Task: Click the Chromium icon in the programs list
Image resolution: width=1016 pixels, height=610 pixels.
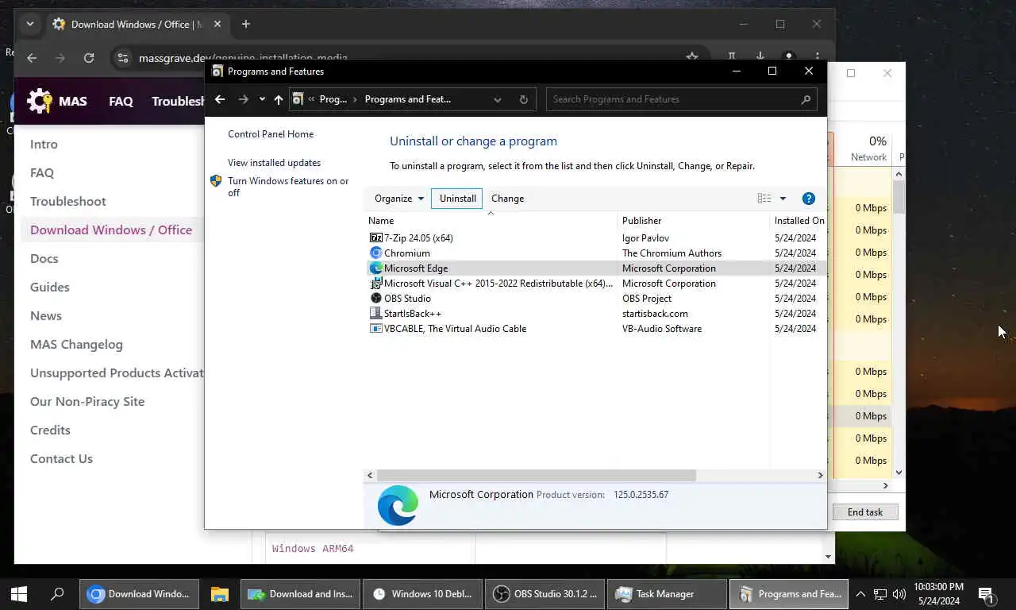Action: (x=376, y=253)
